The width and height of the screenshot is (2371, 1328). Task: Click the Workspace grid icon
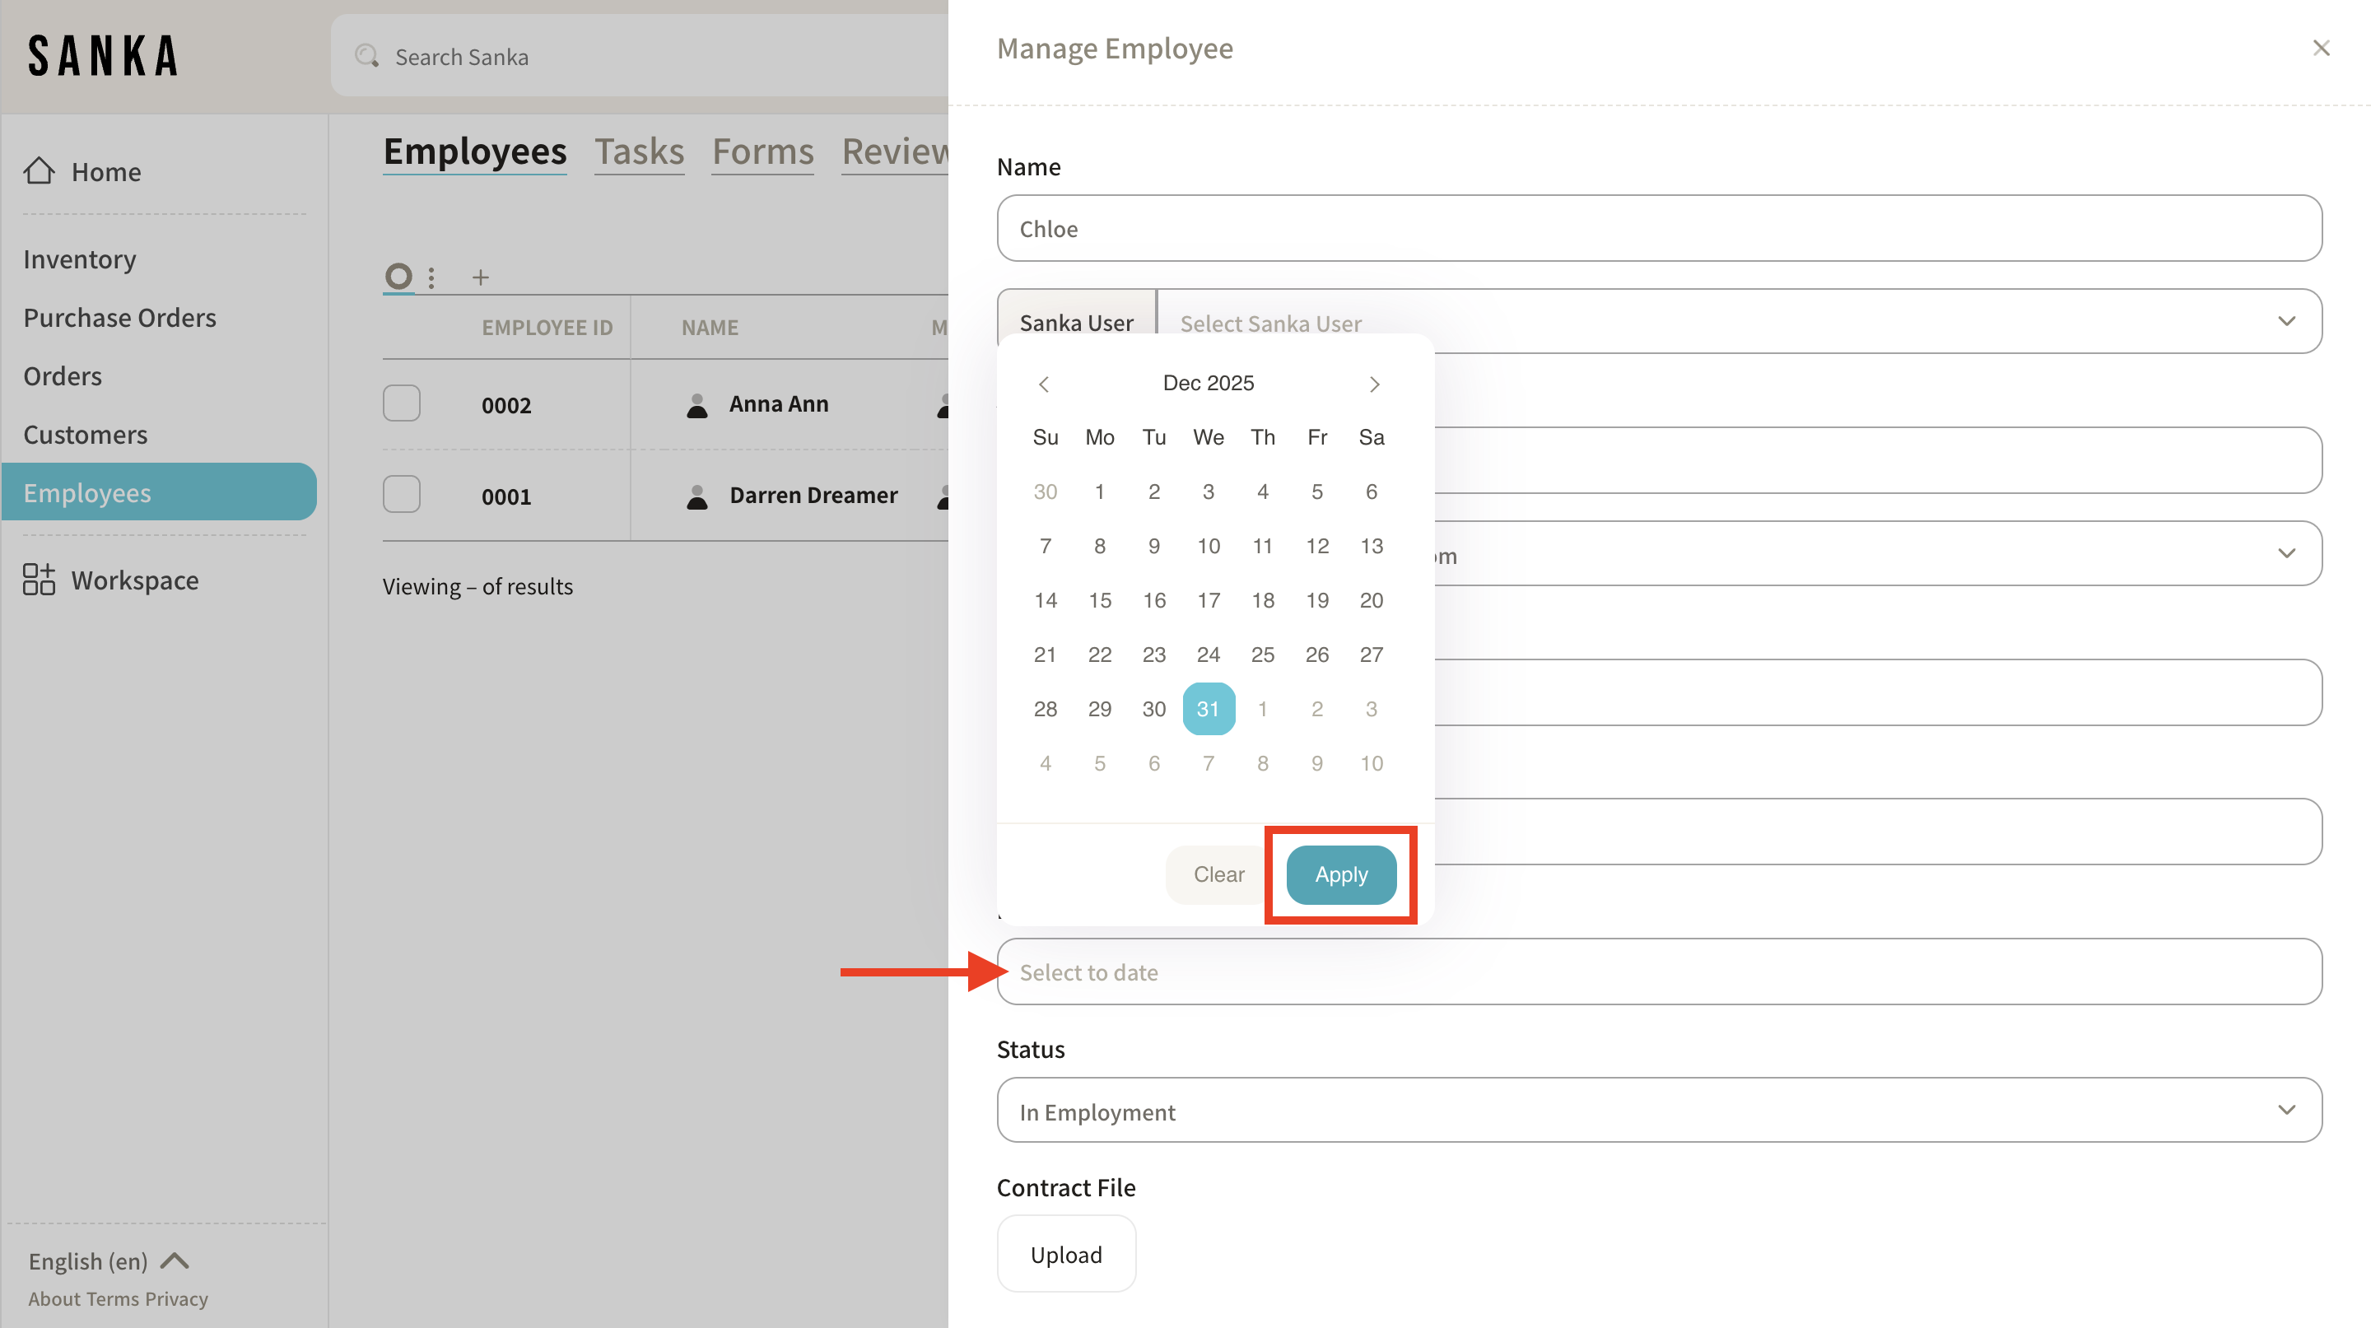pos(39,580)
